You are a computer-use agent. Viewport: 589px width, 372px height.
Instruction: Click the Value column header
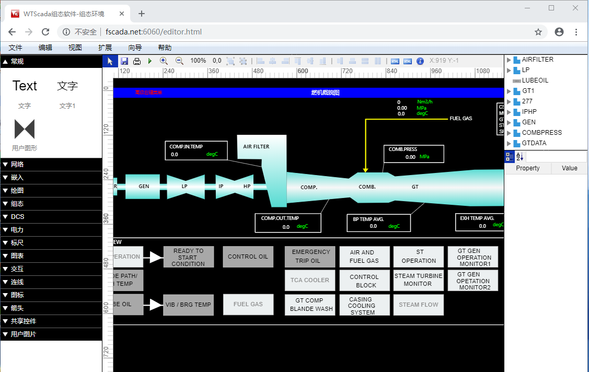click(x=570, y=168)
